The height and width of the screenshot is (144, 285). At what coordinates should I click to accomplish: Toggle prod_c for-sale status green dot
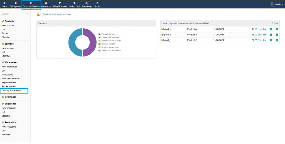coord(271,40)
